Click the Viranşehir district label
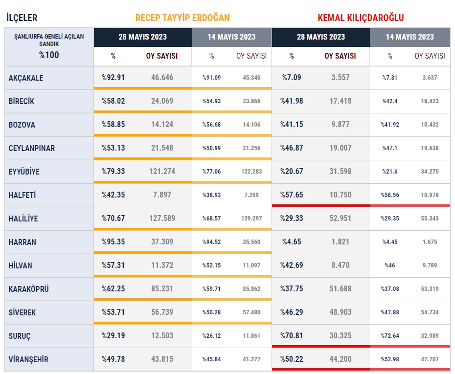 pos(28,359)
